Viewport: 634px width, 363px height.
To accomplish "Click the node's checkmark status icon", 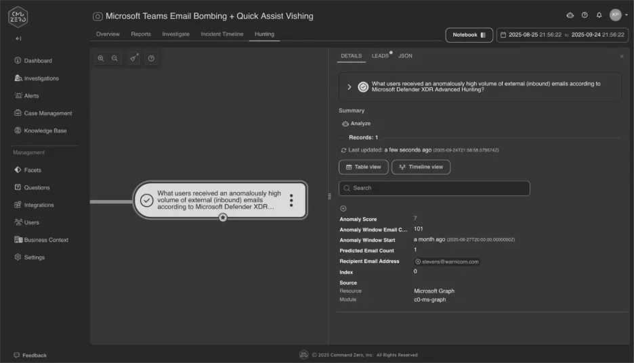I will click(146, 201).
